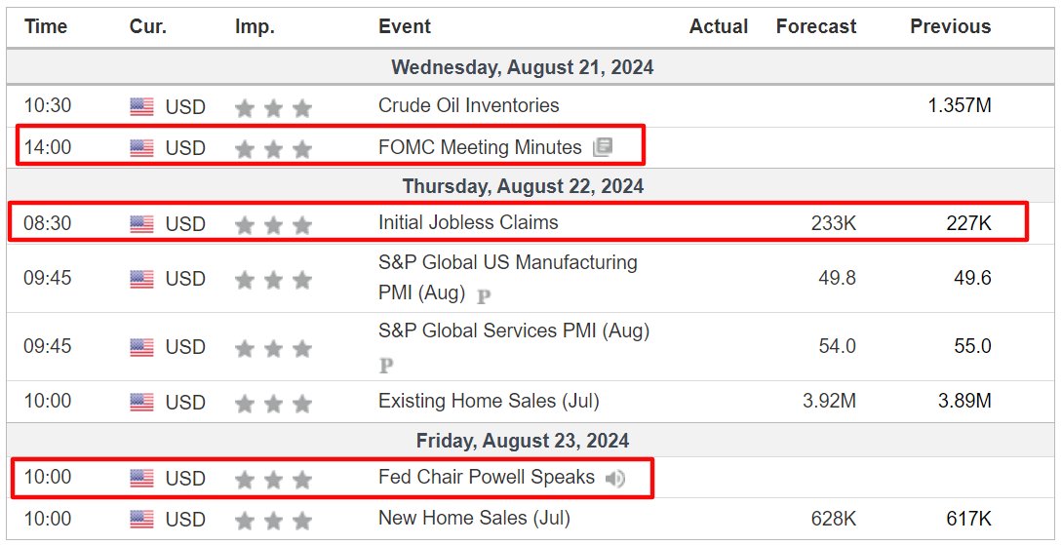Click the Imp. column header
1062x545 pixels.
coord(255,27)
